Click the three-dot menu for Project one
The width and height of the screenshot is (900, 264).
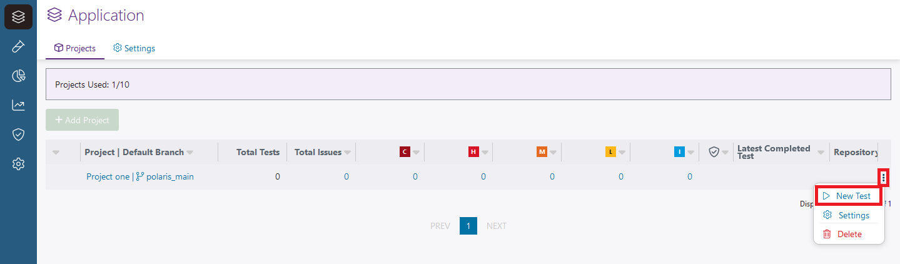(x=883, y=178)
